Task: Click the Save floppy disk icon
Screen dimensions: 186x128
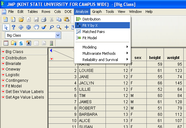Action: 36,19
